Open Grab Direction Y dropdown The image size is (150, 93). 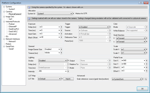(131, 42)
